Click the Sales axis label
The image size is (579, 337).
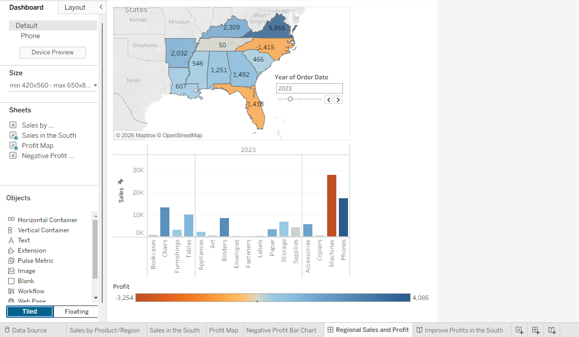pos(121,195)
